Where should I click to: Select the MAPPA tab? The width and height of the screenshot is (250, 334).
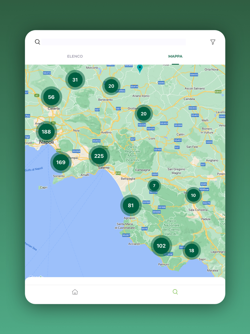click(175, 56)
